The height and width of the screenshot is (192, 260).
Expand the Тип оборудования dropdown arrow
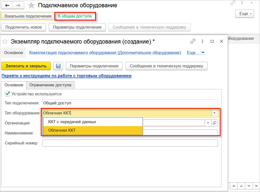(214, 113)
